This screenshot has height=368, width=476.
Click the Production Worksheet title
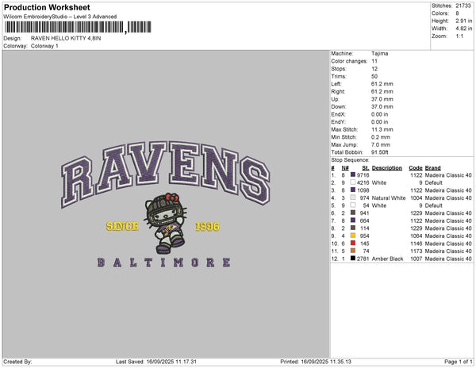point(47,7)
